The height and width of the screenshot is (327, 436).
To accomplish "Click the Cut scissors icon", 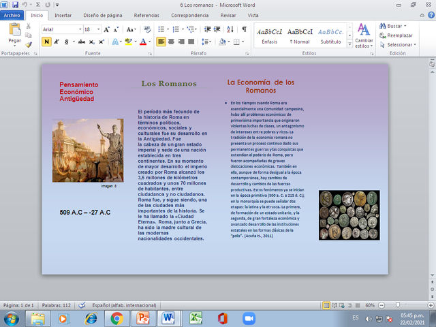I will [x=29, y=26].
